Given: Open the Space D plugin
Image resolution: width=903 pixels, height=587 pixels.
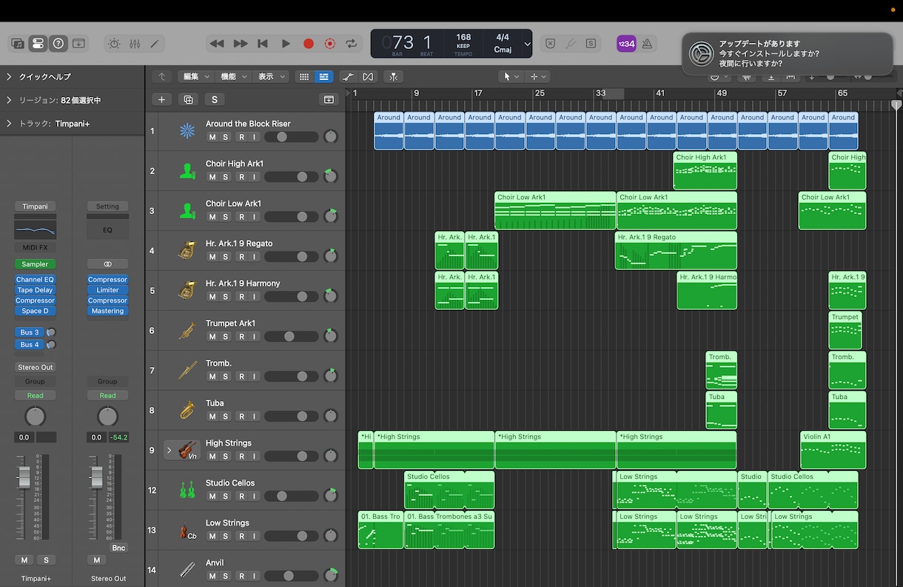Looking at the screenshot, I should point(36,311).
